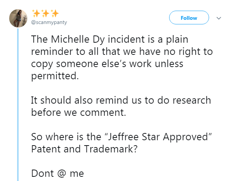The height and width of the screenshot is (181, 233).
Task: Click the first sparkle emoji in display name
Action: 36,14
